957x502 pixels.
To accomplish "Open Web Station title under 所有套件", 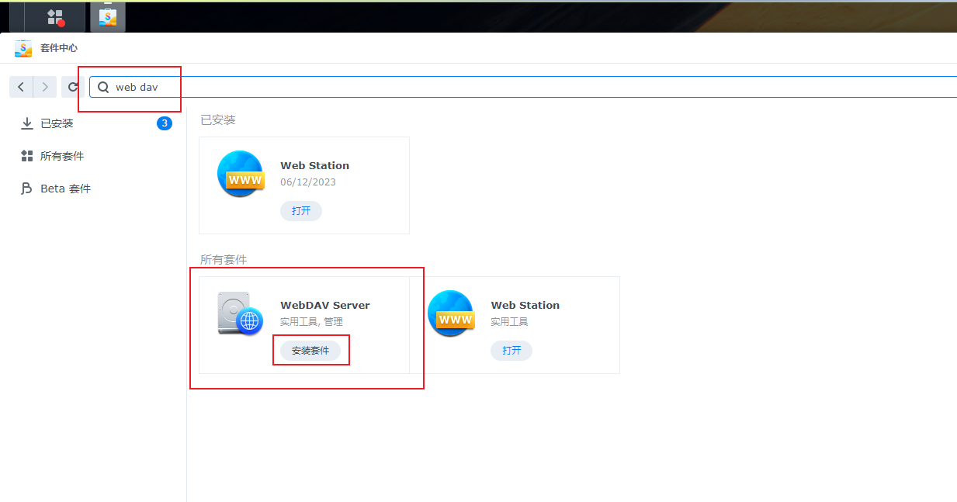I will (x=525, y=305).
